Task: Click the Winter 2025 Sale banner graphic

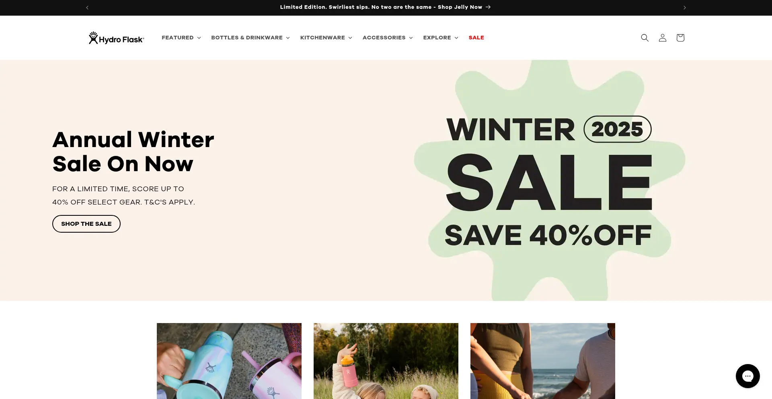Action: pyautogui.click(x=549, y=180)
